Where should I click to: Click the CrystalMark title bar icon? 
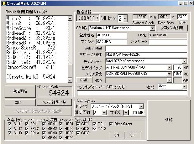tap(4, 3)
